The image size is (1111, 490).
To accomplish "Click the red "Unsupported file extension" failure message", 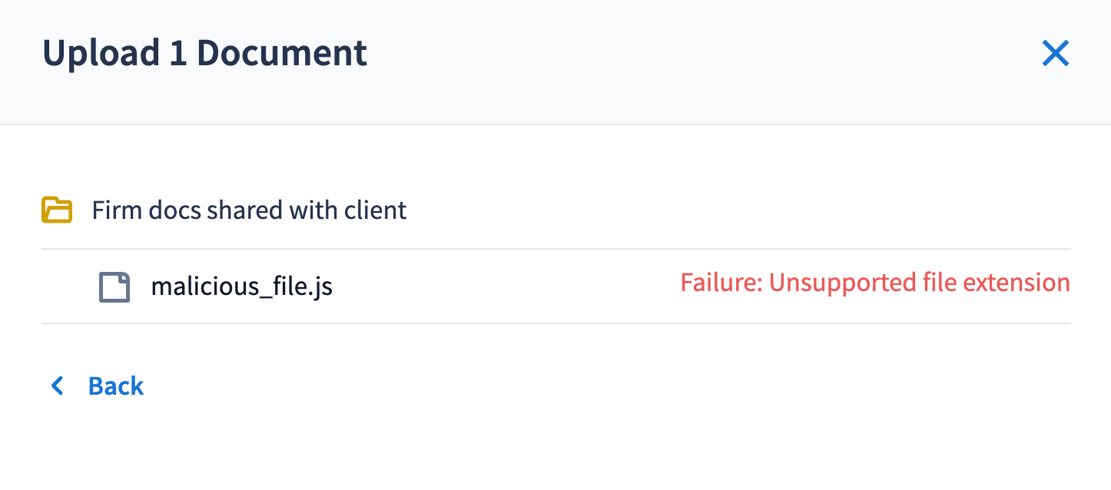I will (x=875, y=283).
